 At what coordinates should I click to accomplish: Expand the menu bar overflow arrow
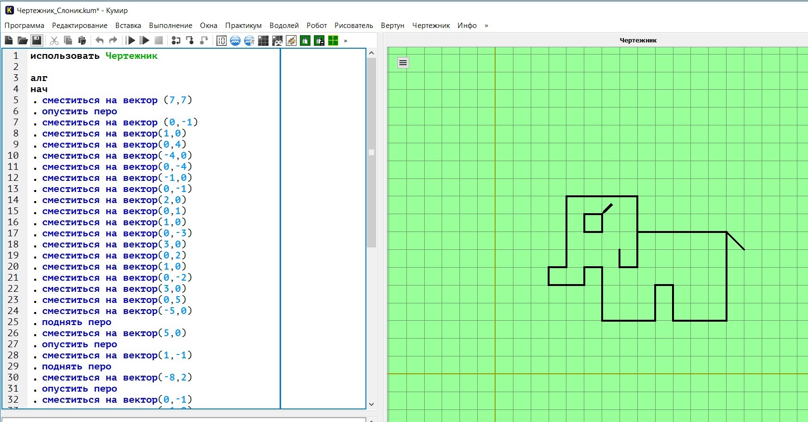point(486,26)
